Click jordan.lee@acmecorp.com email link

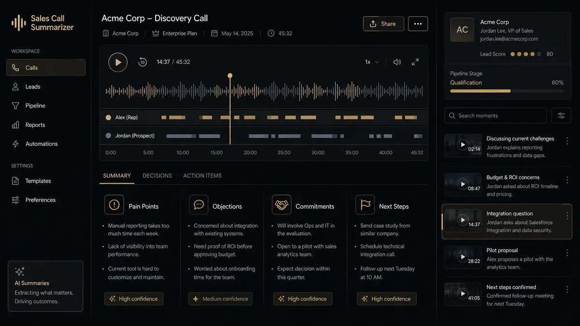[509, 39]
